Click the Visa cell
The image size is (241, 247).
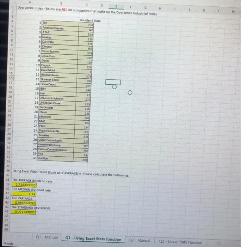[55, 154]
